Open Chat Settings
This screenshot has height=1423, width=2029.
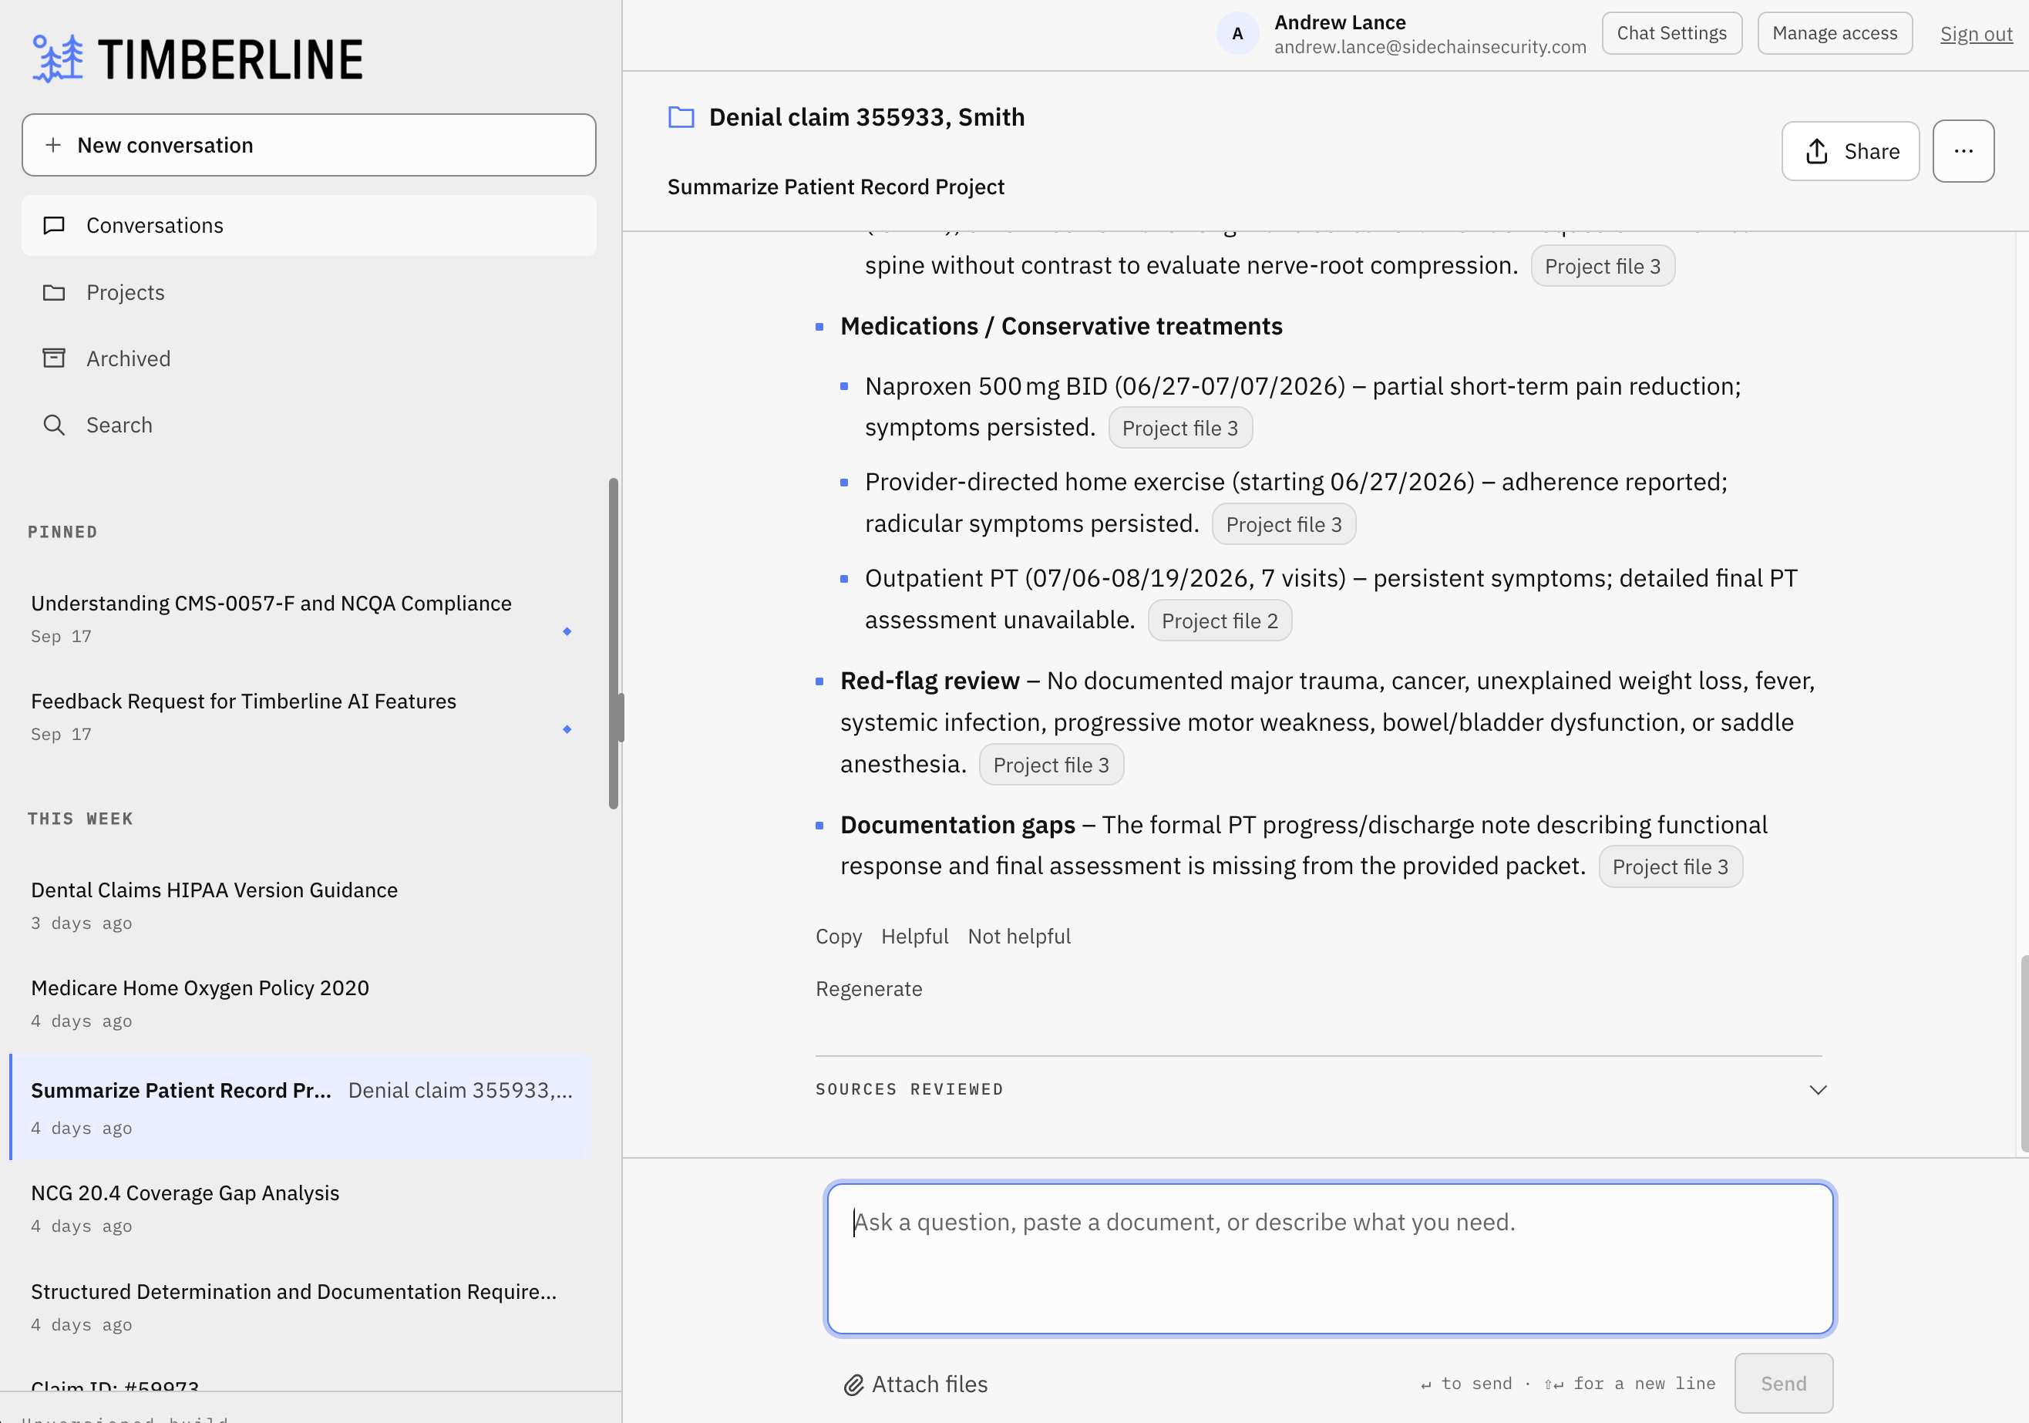[1671, 34]
